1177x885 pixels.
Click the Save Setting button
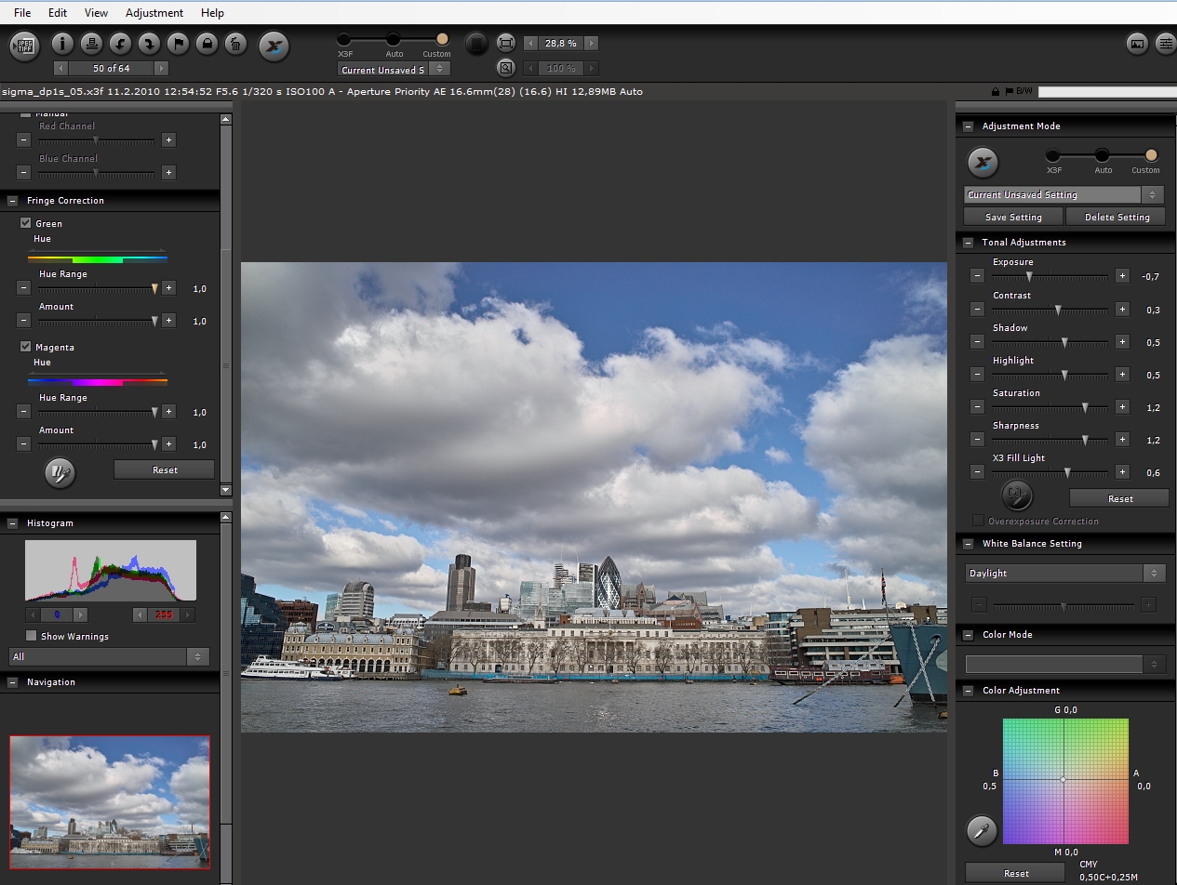(x=1013, y=217)
